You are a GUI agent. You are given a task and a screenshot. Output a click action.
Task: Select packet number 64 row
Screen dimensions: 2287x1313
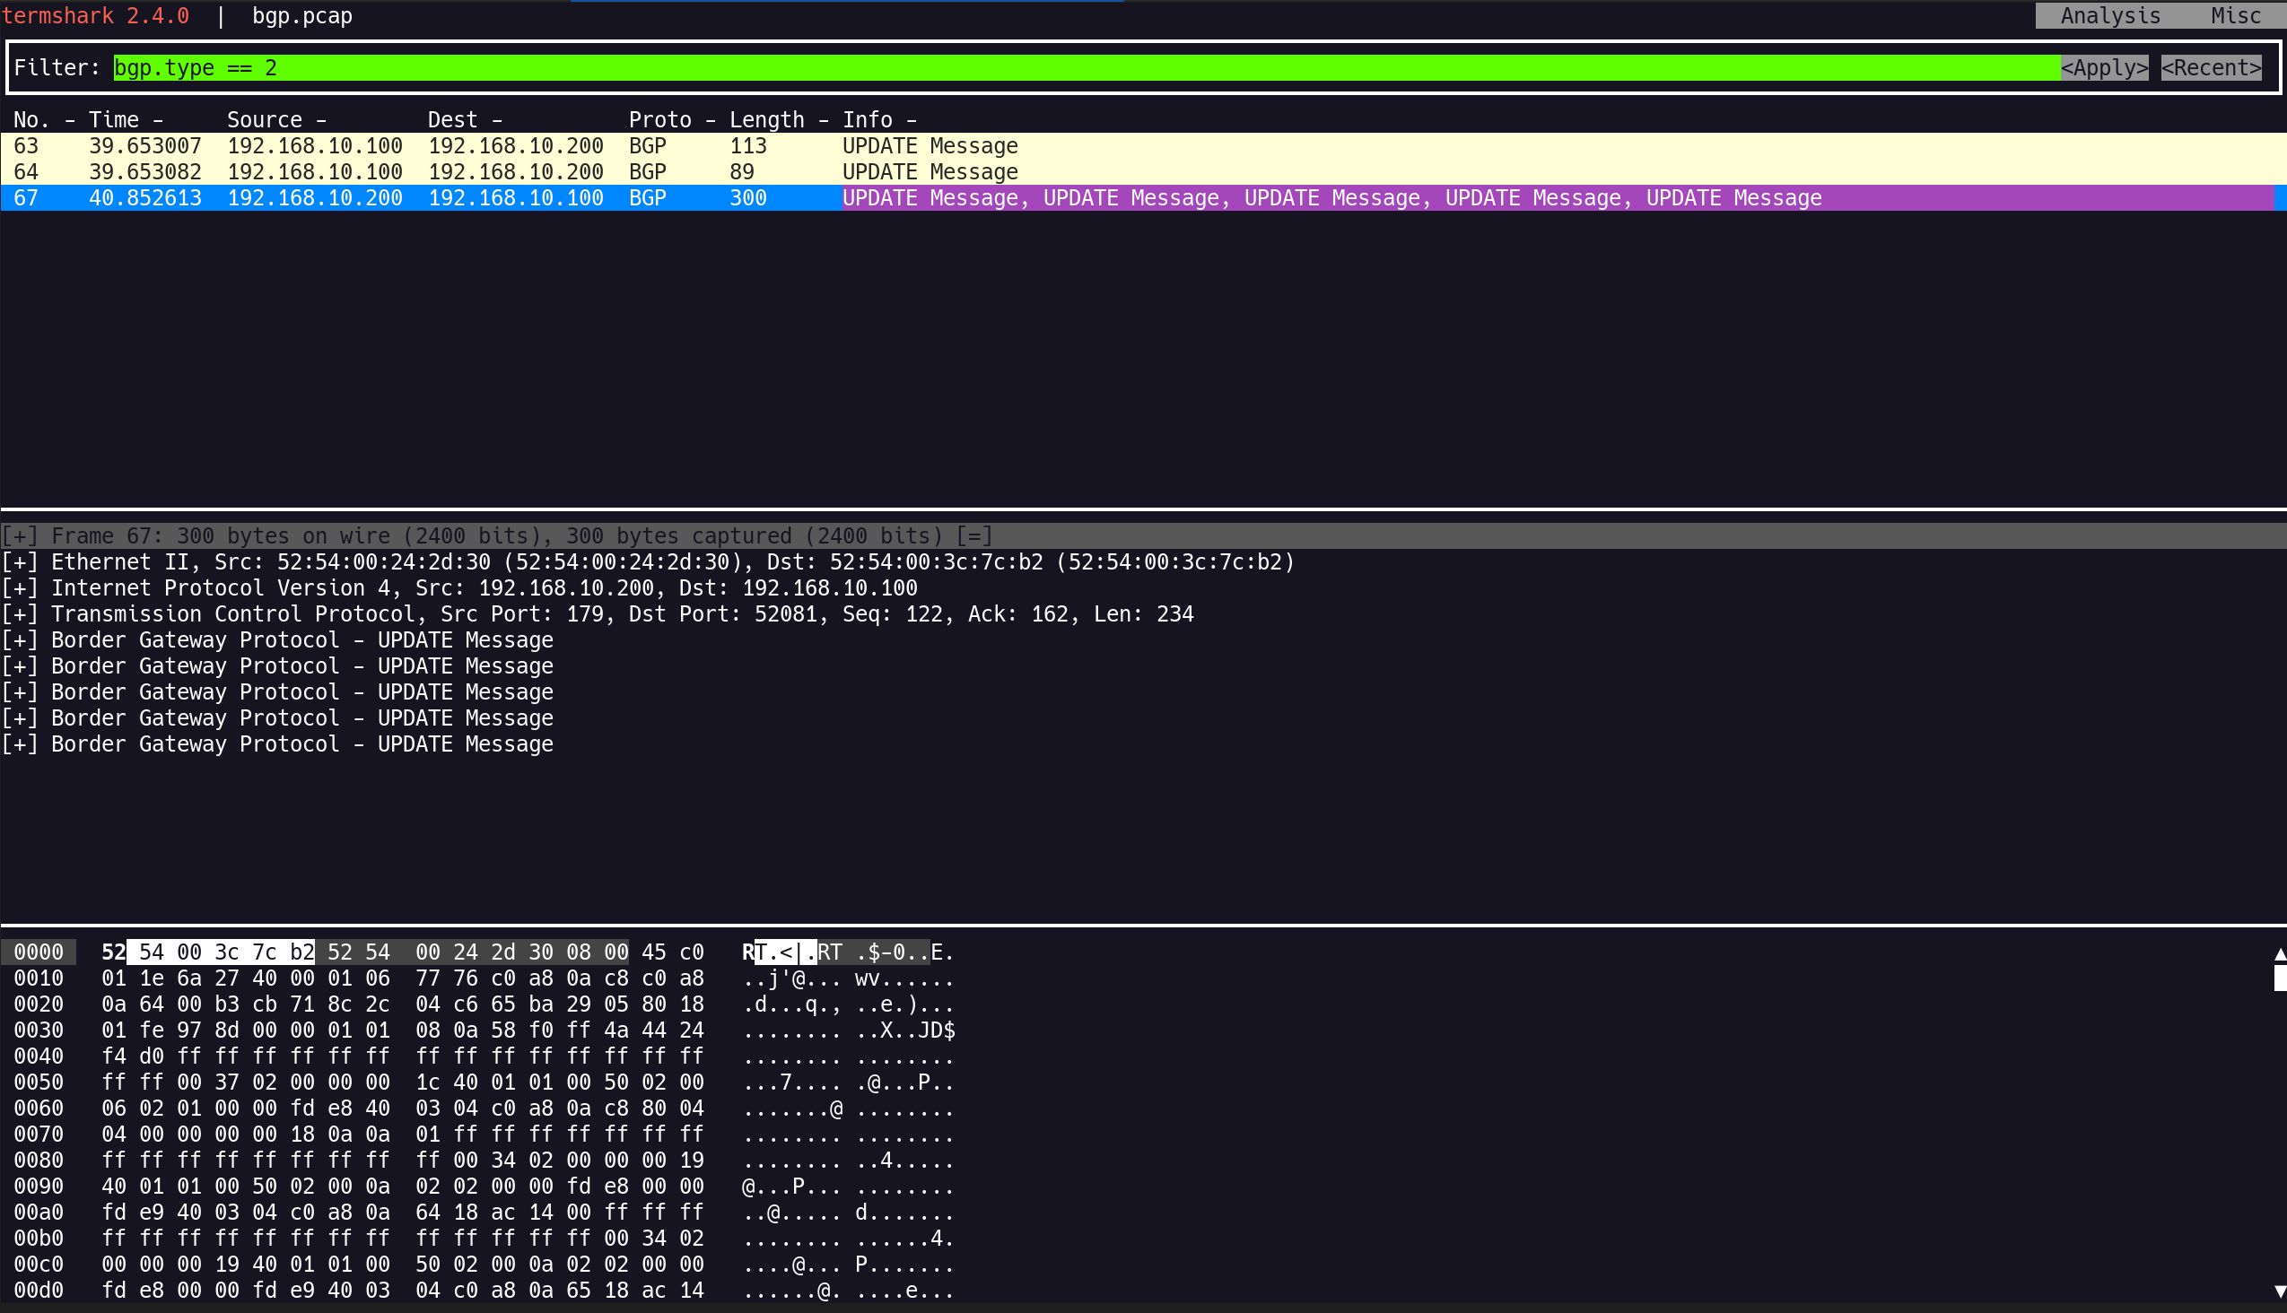[x=1143, y=172]
